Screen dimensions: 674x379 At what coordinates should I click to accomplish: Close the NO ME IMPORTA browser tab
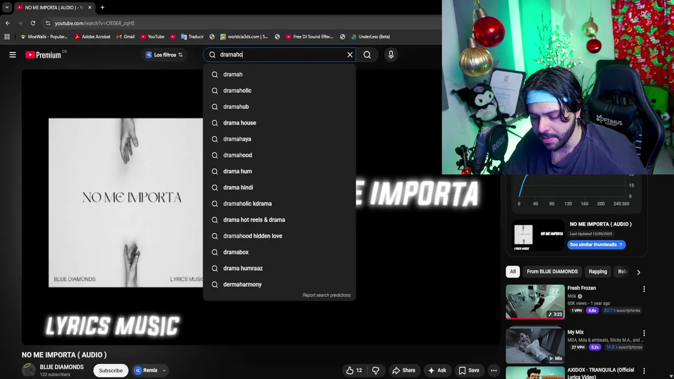pos(90,7)
